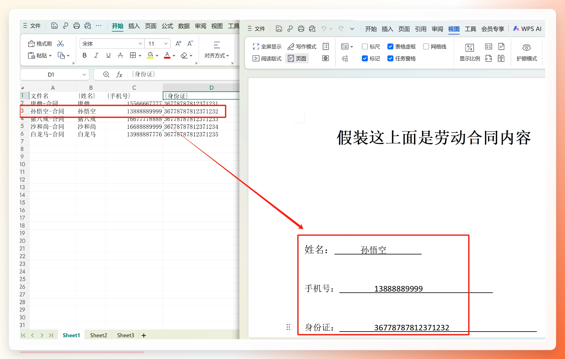Add a new sheet with the plus button
This screenshot has height=359, width=565.
(x=144, y=335)
